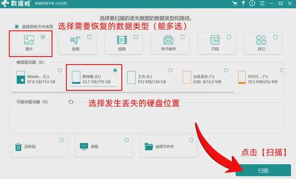Click the shopping cart purchase icon
The width and height of the screenshot is (296, 179).
234,4
